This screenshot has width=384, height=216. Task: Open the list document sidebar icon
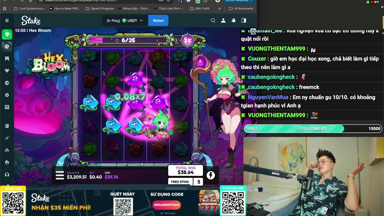(7, 107)
